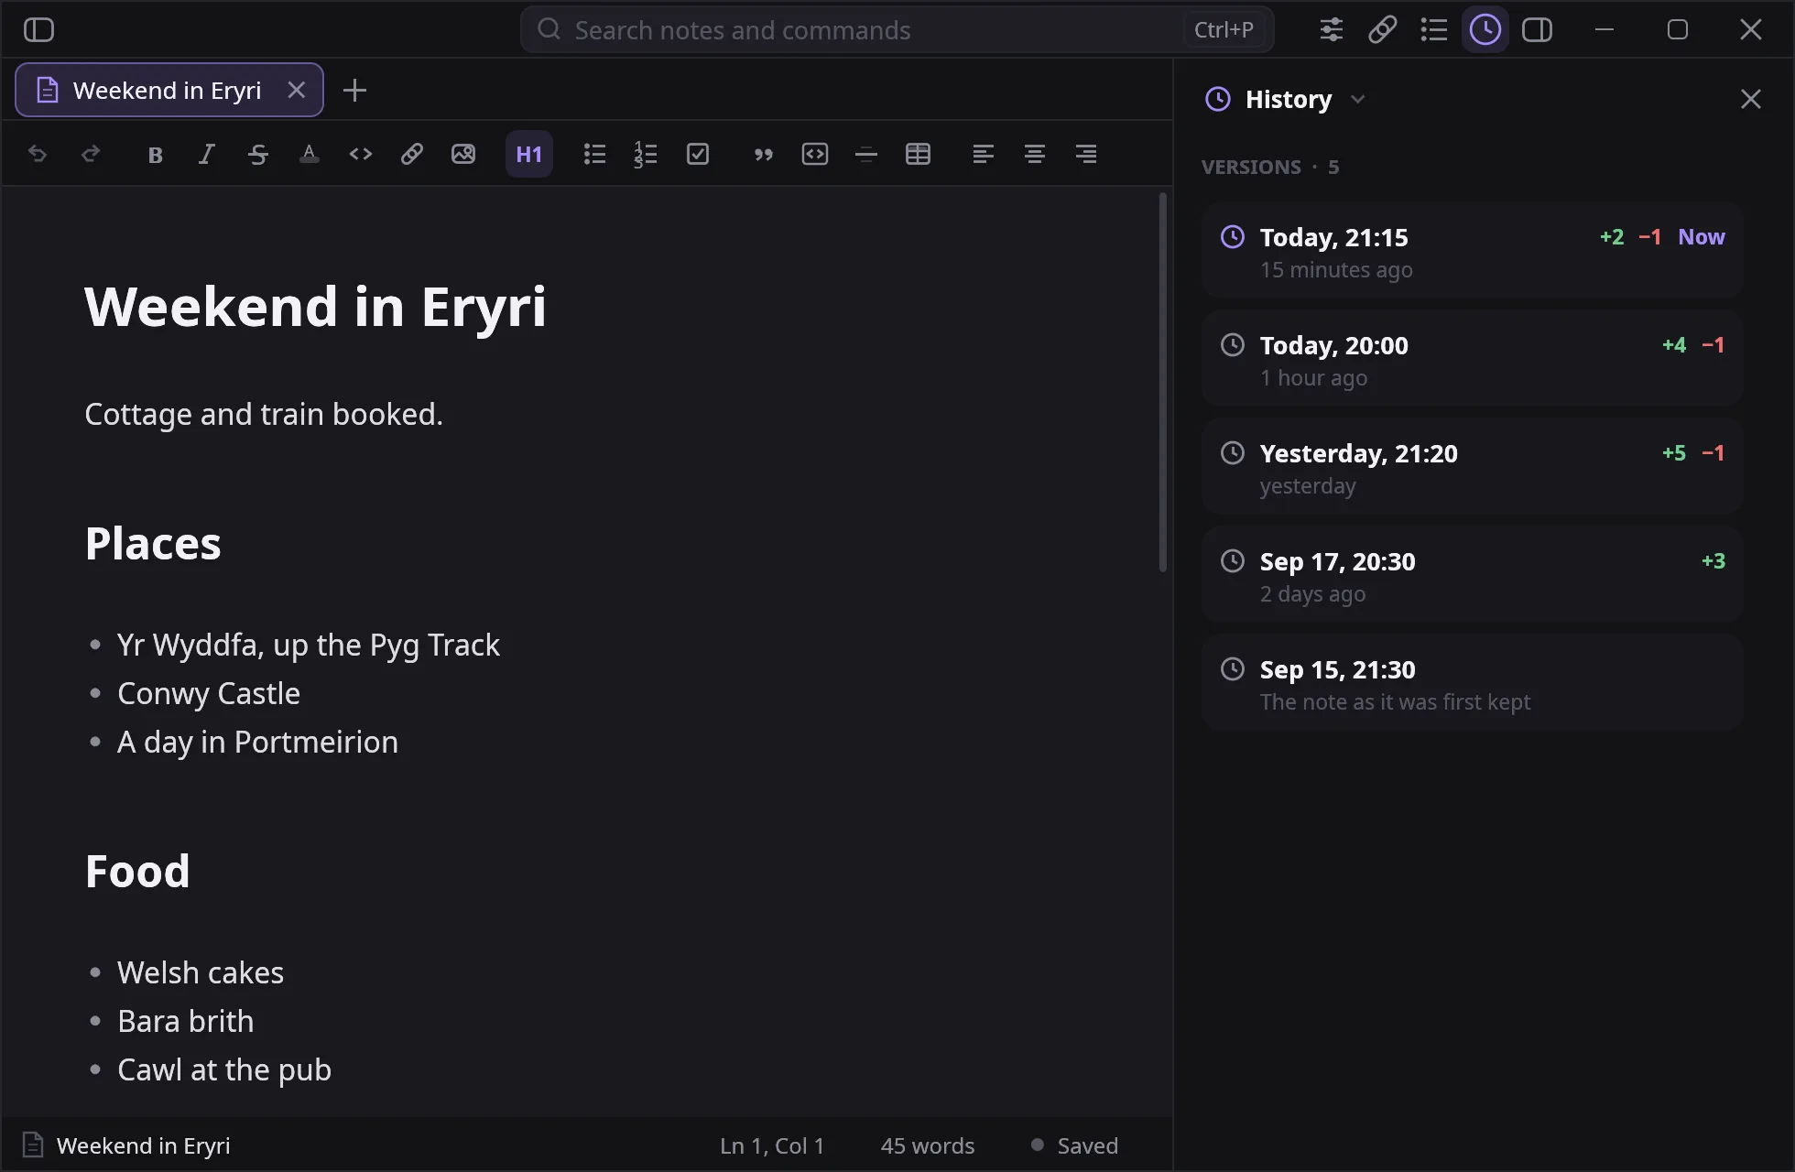This screenshot has width=1795, height=1172.
Task: Toggle inline code formatting
Action: click(x=361, y=154)
